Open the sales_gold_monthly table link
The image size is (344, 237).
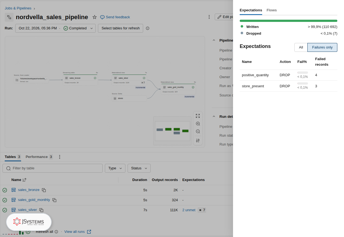(34, 200)
